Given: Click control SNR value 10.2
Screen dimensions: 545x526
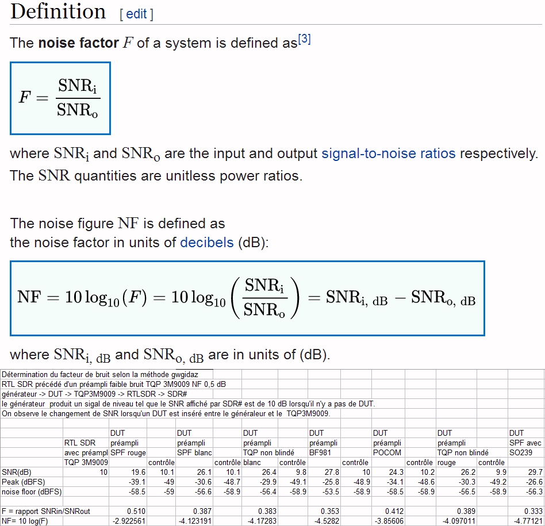Looking at the screenshot, I should [428, 472].
